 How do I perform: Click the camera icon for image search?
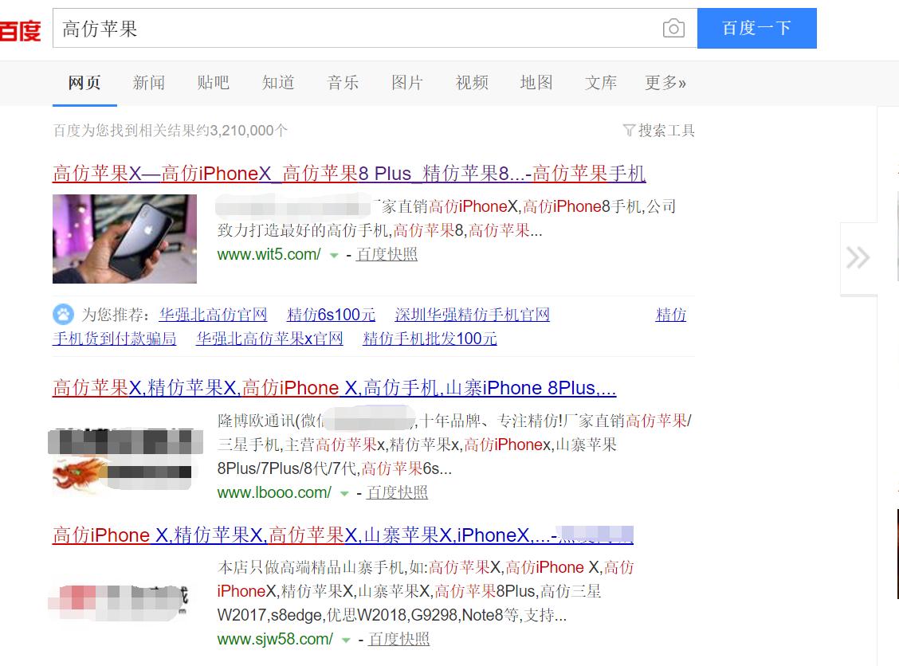click(x=673, y=27)
